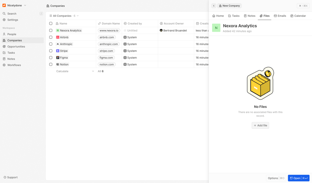
Task: Click the search slash shortcut badge
Action: pos(41,14)
